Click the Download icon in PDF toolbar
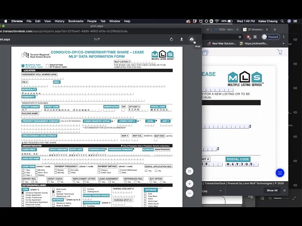Image resolution: width=302 pixels, height=226 pixels. pyautogui.click(x=181, y=40)
